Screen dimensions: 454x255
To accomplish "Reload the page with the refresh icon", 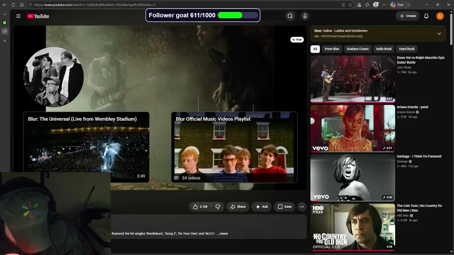I will 13,5.
